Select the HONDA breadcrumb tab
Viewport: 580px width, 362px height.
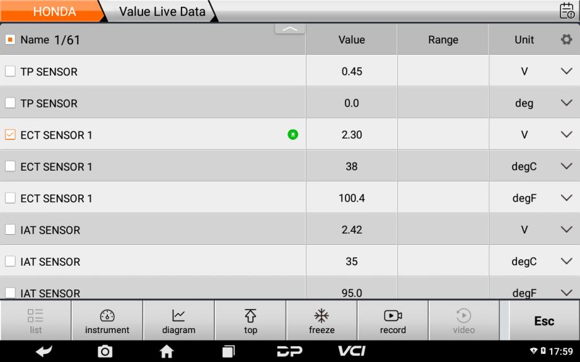(54, 11)
